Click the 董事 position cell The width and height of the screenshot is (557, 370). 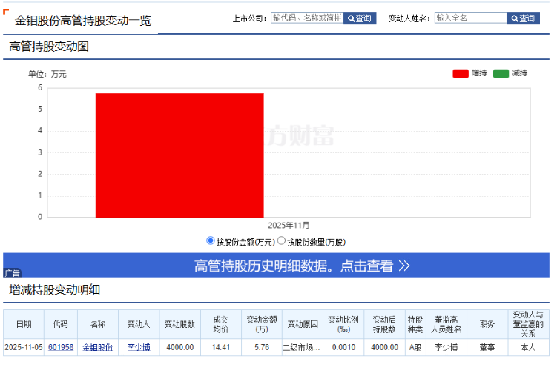click(487, 347)
